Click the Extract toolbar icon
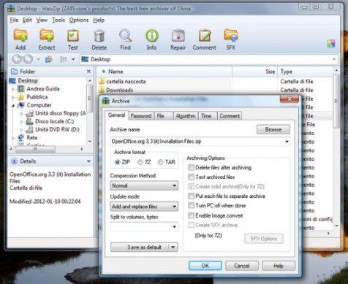Viewport: 348px width, 284px height. (47, 36)
